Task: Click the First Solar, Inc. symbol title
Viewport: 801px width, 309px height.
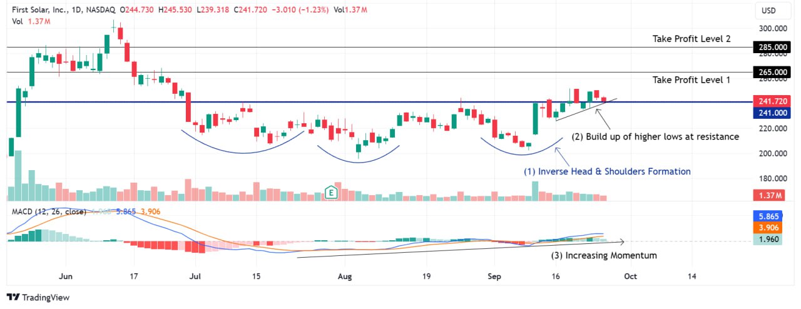Action: pos(39,11)
